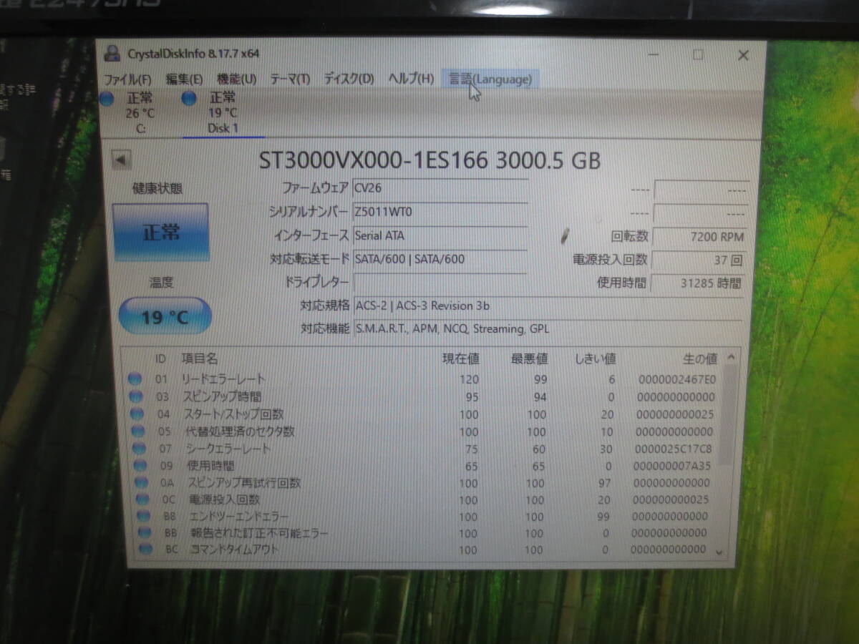Click the status orb of row 0A スピンアップ再試行回数

[x=141, y=483]
